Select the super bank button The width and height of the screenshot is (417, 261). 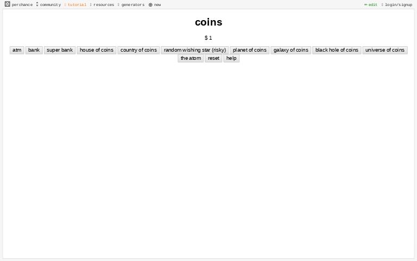click(60, 50)
